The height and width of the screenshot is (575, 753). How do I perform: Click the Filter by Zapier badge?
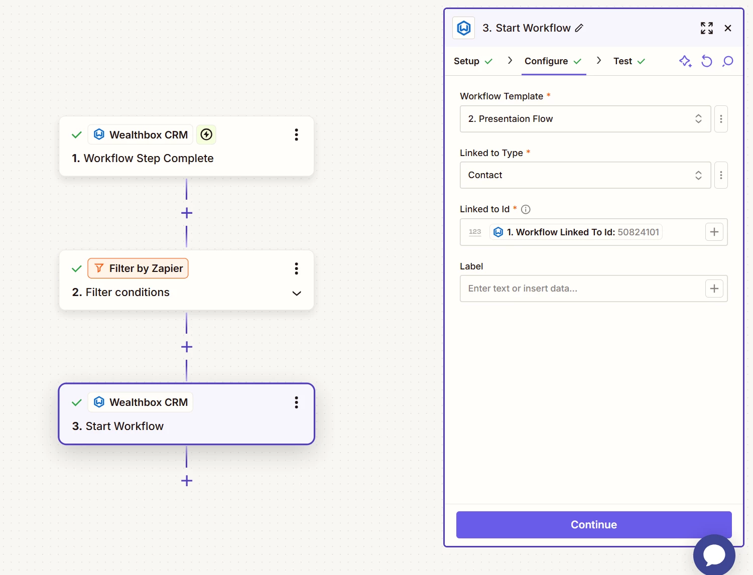click(x=138, y=268)
